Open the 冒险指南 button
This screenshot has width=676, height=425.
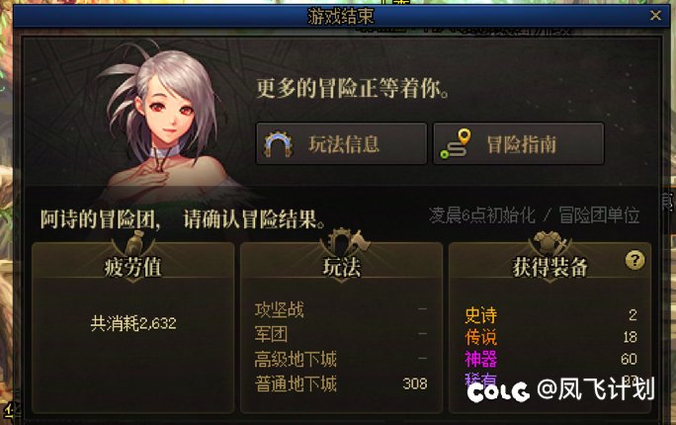[x=518, y=143]
